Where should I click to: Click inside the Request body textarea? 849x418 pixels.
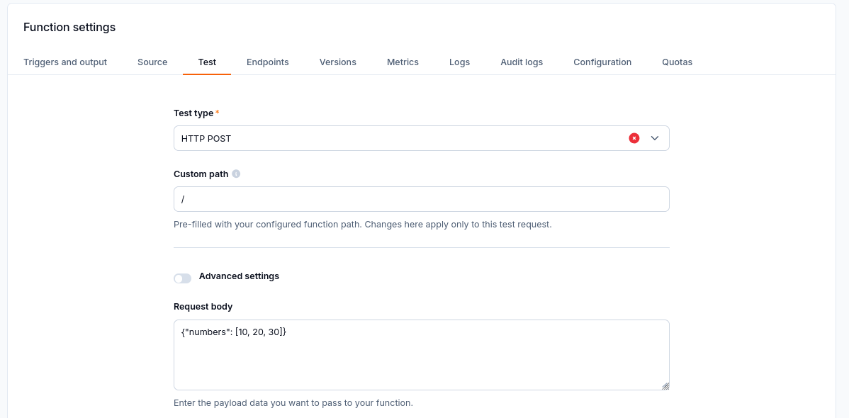click(x=421, y=355)
